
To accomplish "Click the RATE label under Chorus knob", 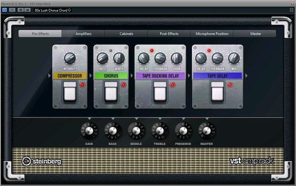I will (103, 69).
